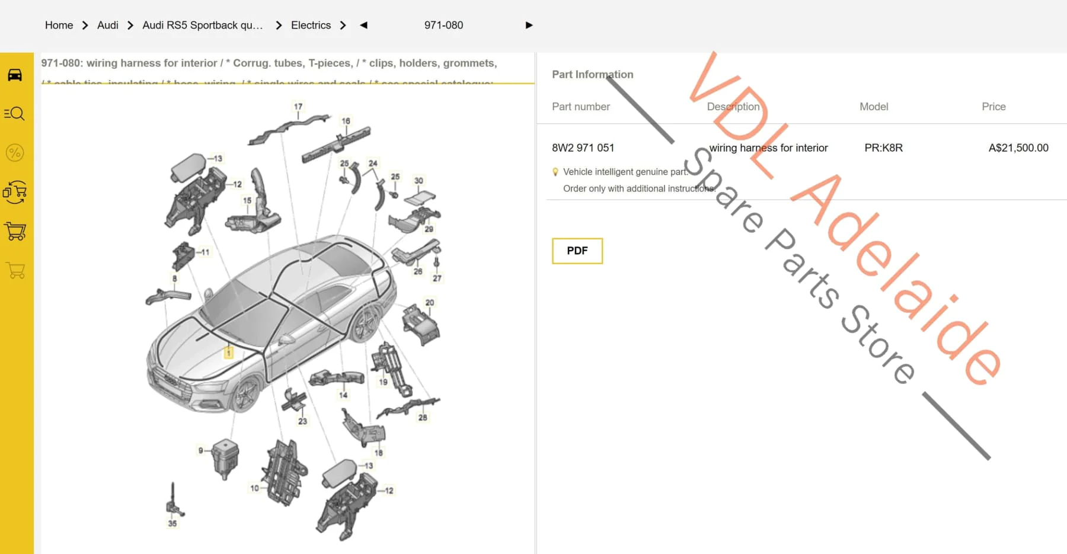Select callout 20 in the diagram
The image size is (1067, 554).
click(430, 302)
